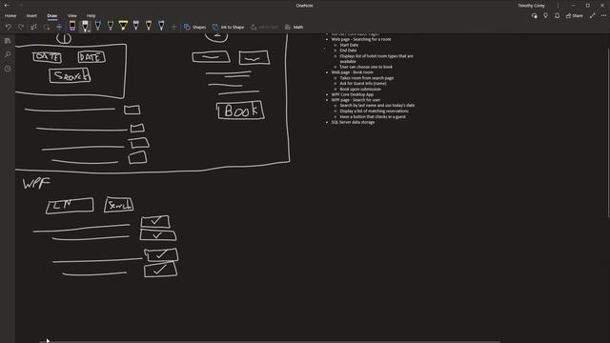This screenshot has height=343, width=610.
Task: Select the Objects or Type Text tool
Action: (x=34, y=27)
